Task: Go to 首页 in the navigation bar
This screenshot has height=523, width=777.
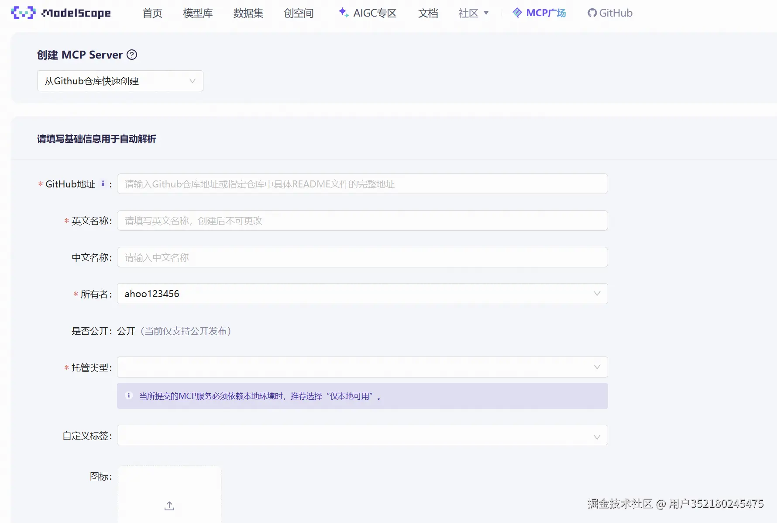Action: 152,13
